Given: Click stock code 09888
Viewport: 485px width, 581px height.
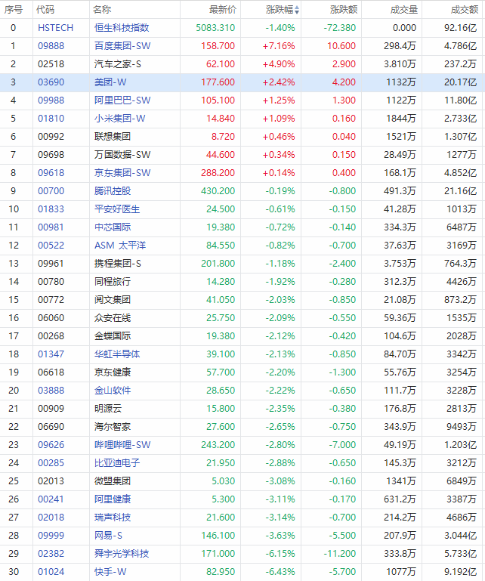Looking at the screenshot, I should [x=51, y=46].
